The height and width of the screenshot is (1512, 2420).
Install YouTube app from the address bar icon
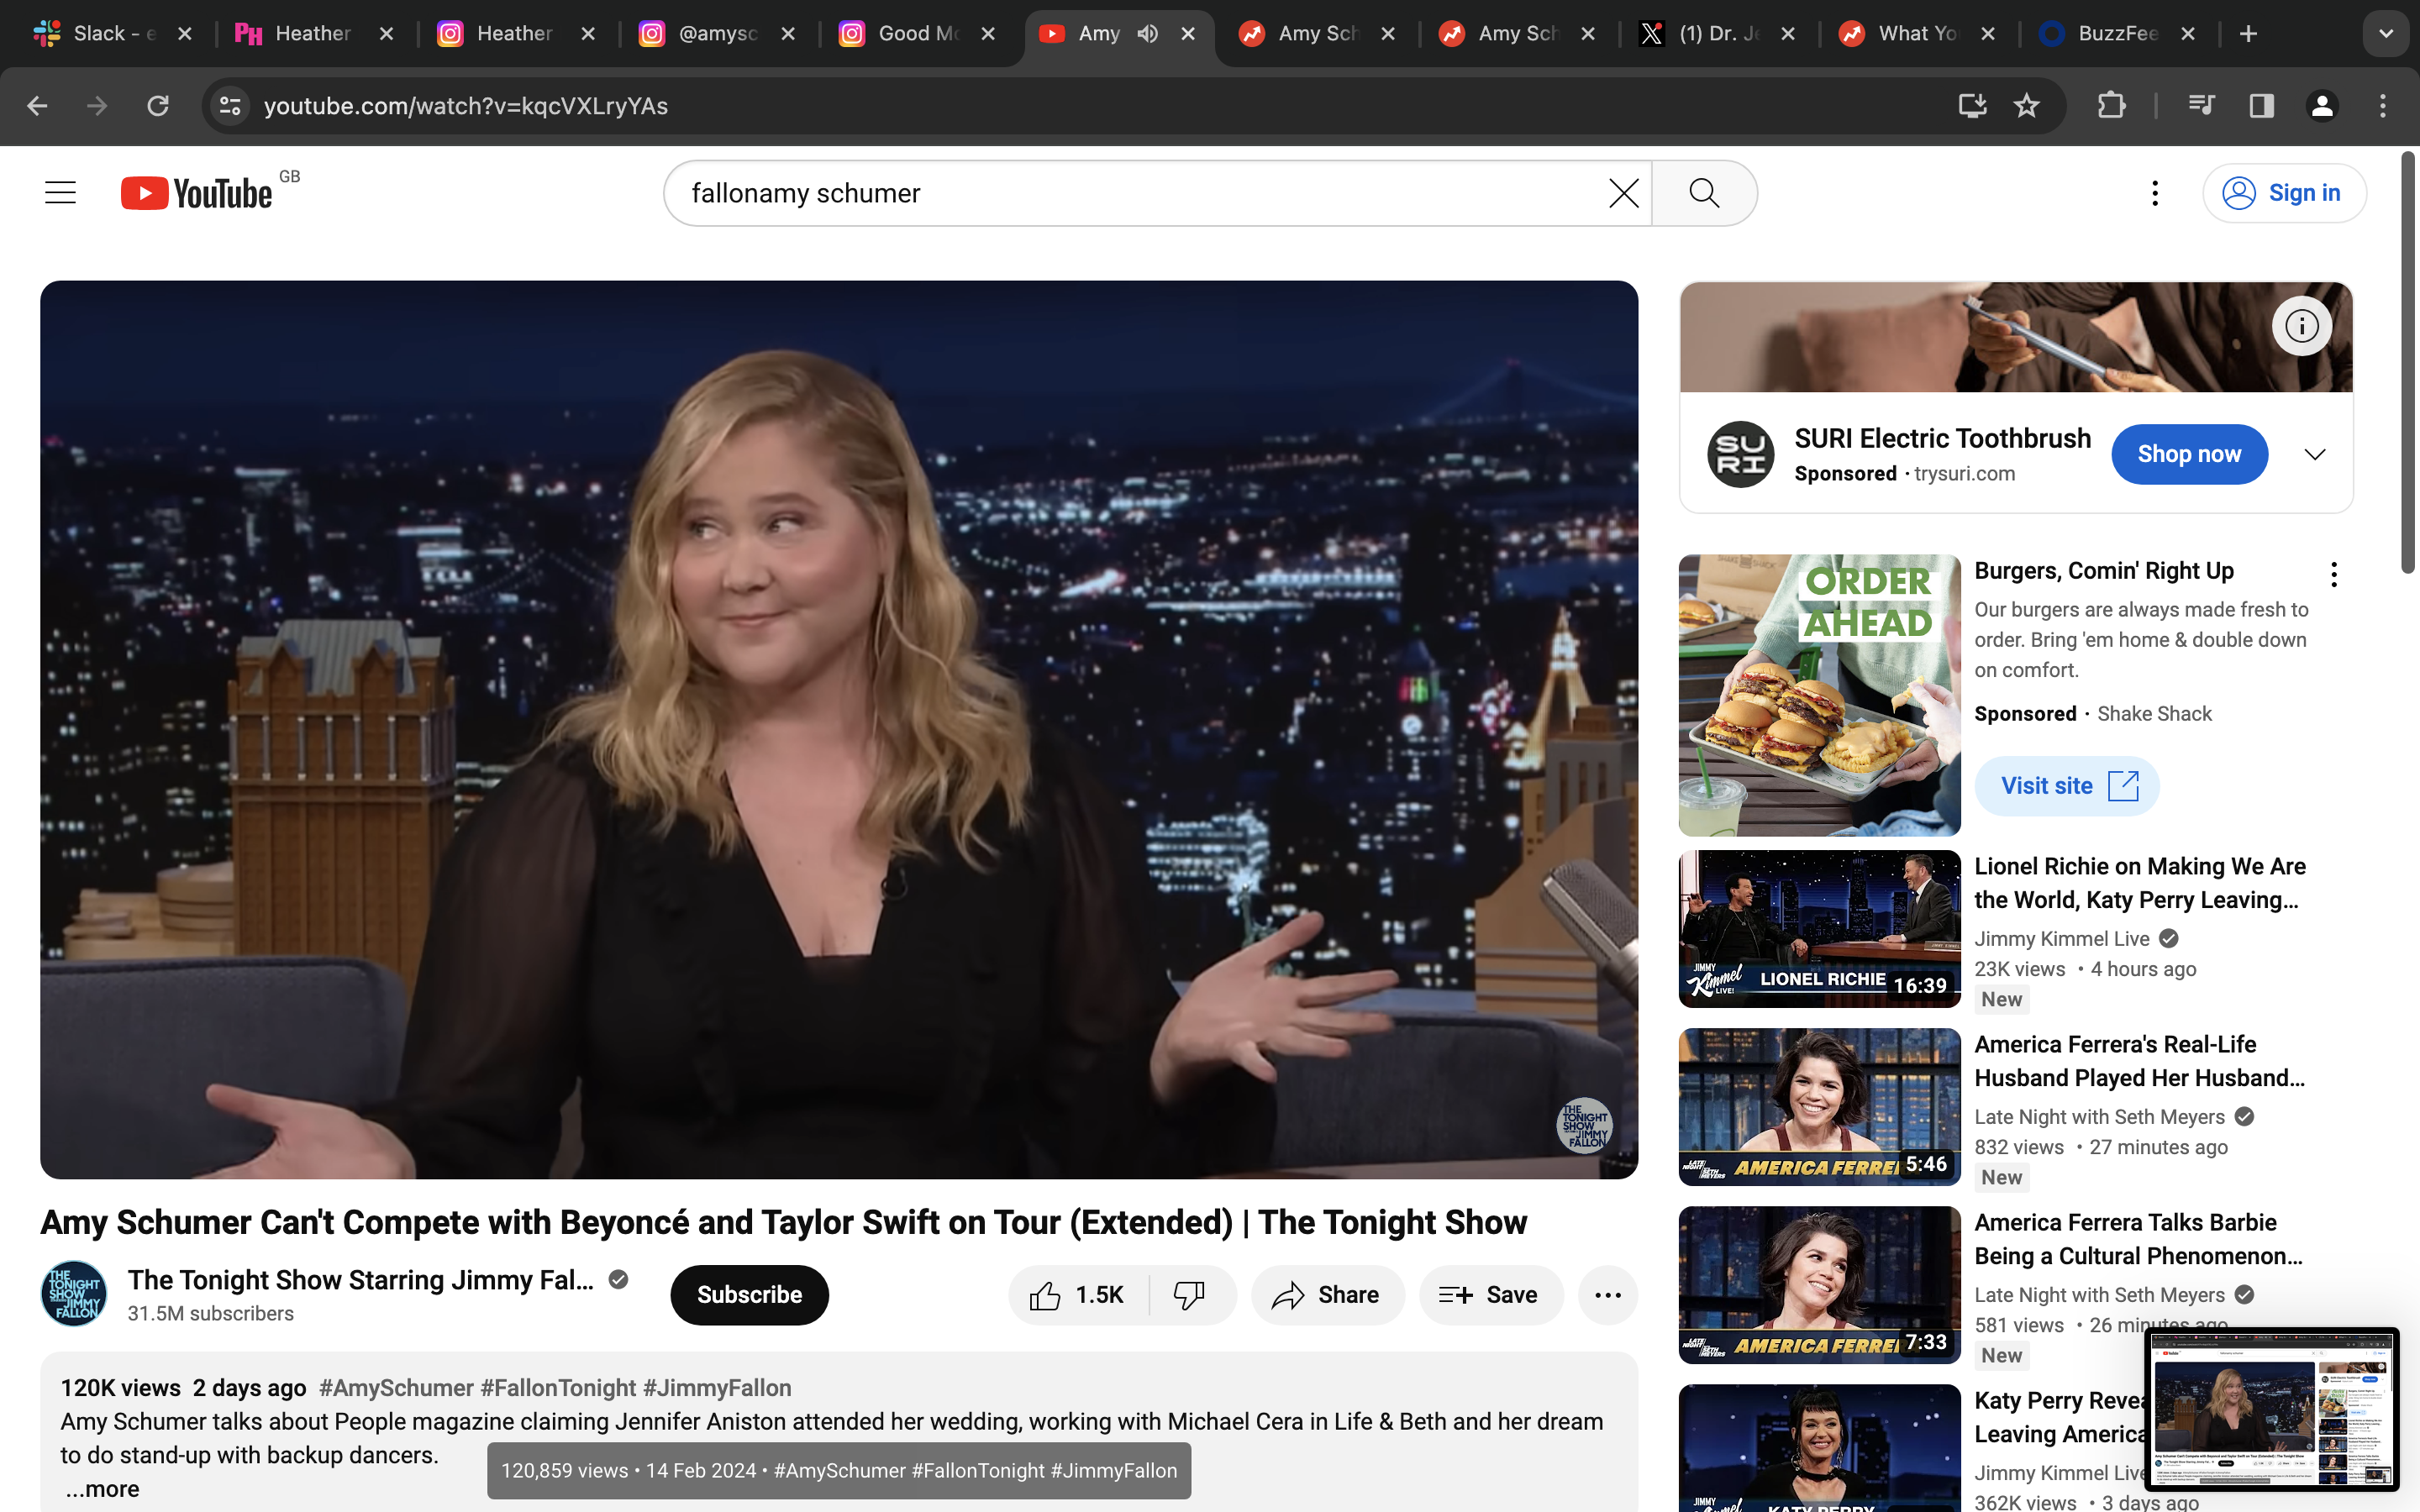(1971, 105)
